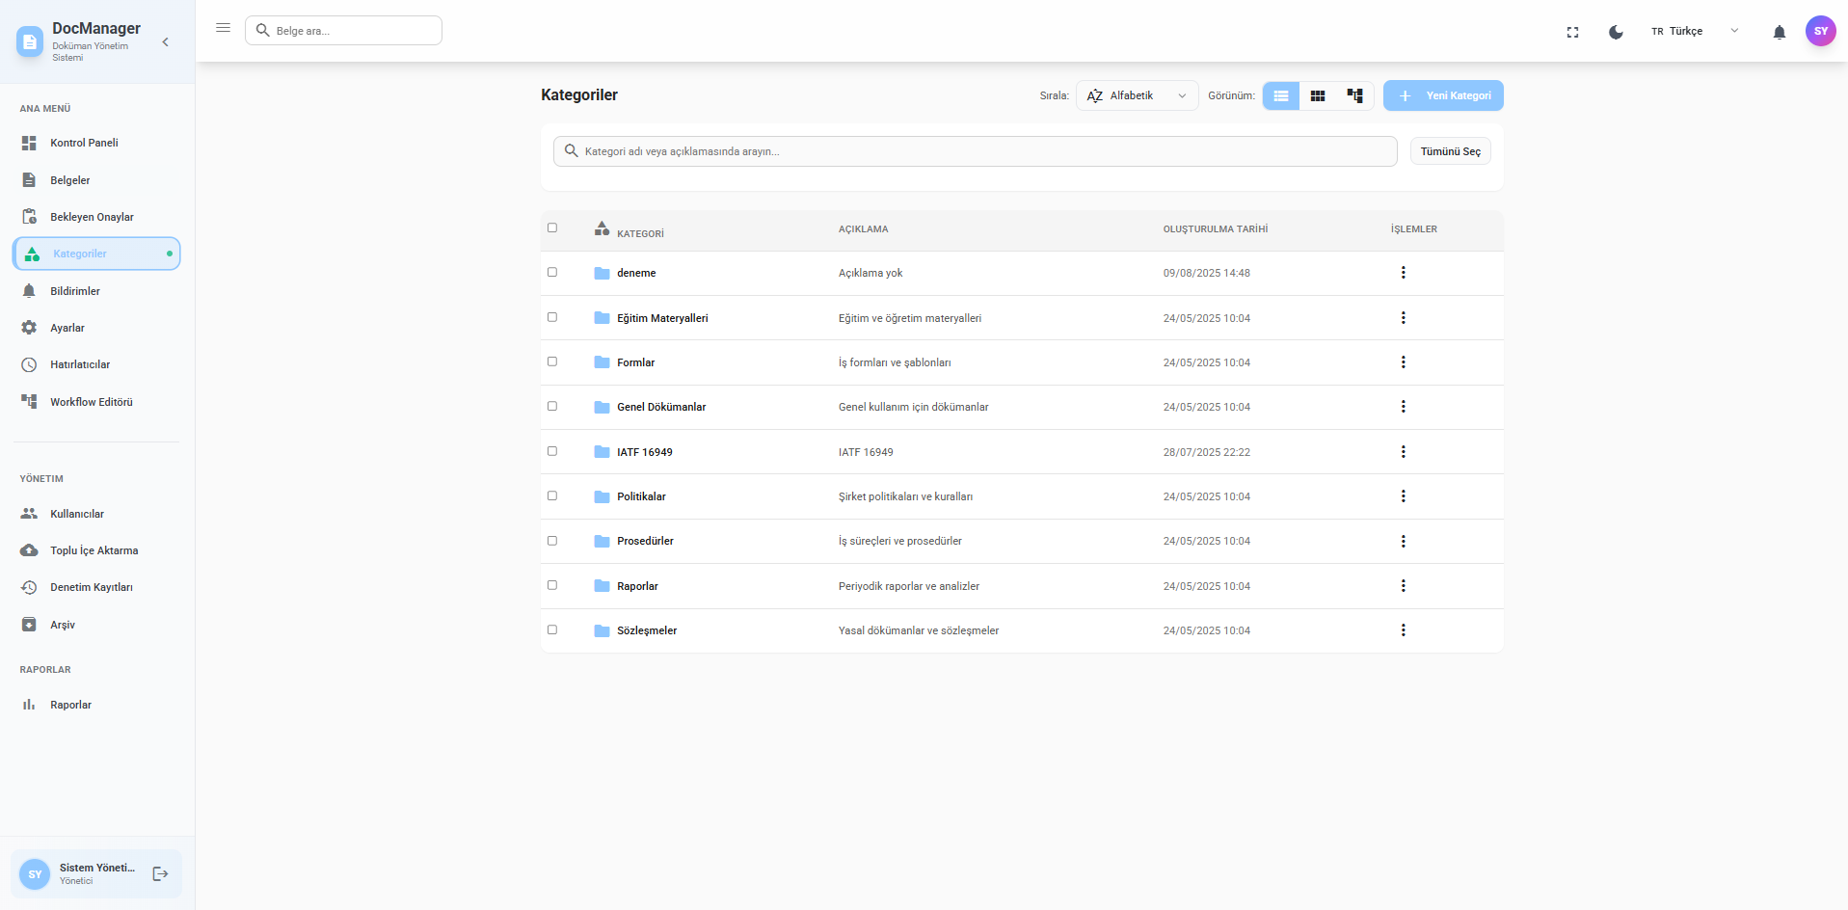Image resolution: width=1848 pixels, height=910 pixels.
Task: Open Bekleyen Onaylar from the sidebar
Action: 30,216
